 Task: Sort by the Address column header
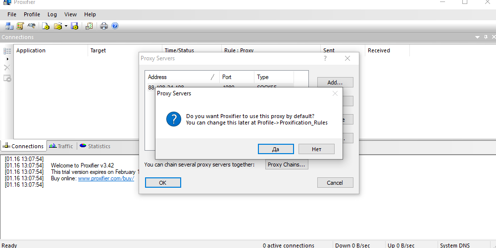pos(183,77)
